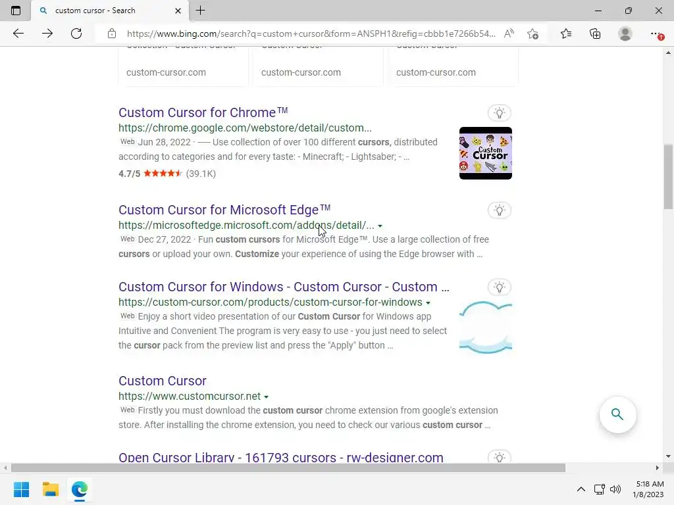Expand dropdown arrow next to microsoftedge.microsoft.com URL
The height and width of the screenshot is (505, 674).
click(x=380, y=226)
